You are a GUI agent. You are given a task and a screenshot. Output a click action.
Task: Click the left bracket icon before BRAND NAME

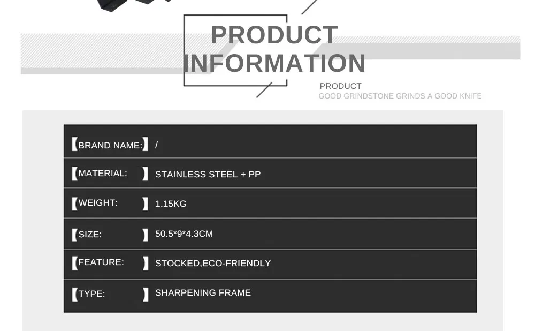pos(74,144)
